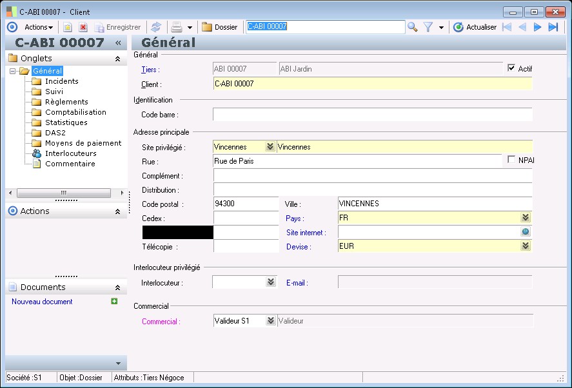572x388 pixels.
Task: Click the red delete icon in toolbar
Action: 83,27
